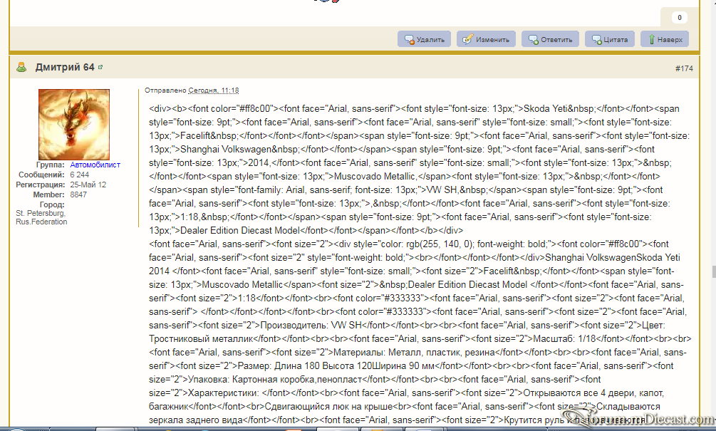Click the Регистрация: label
The height and width of the screenshot is (431, 716).
coord(40,185)
